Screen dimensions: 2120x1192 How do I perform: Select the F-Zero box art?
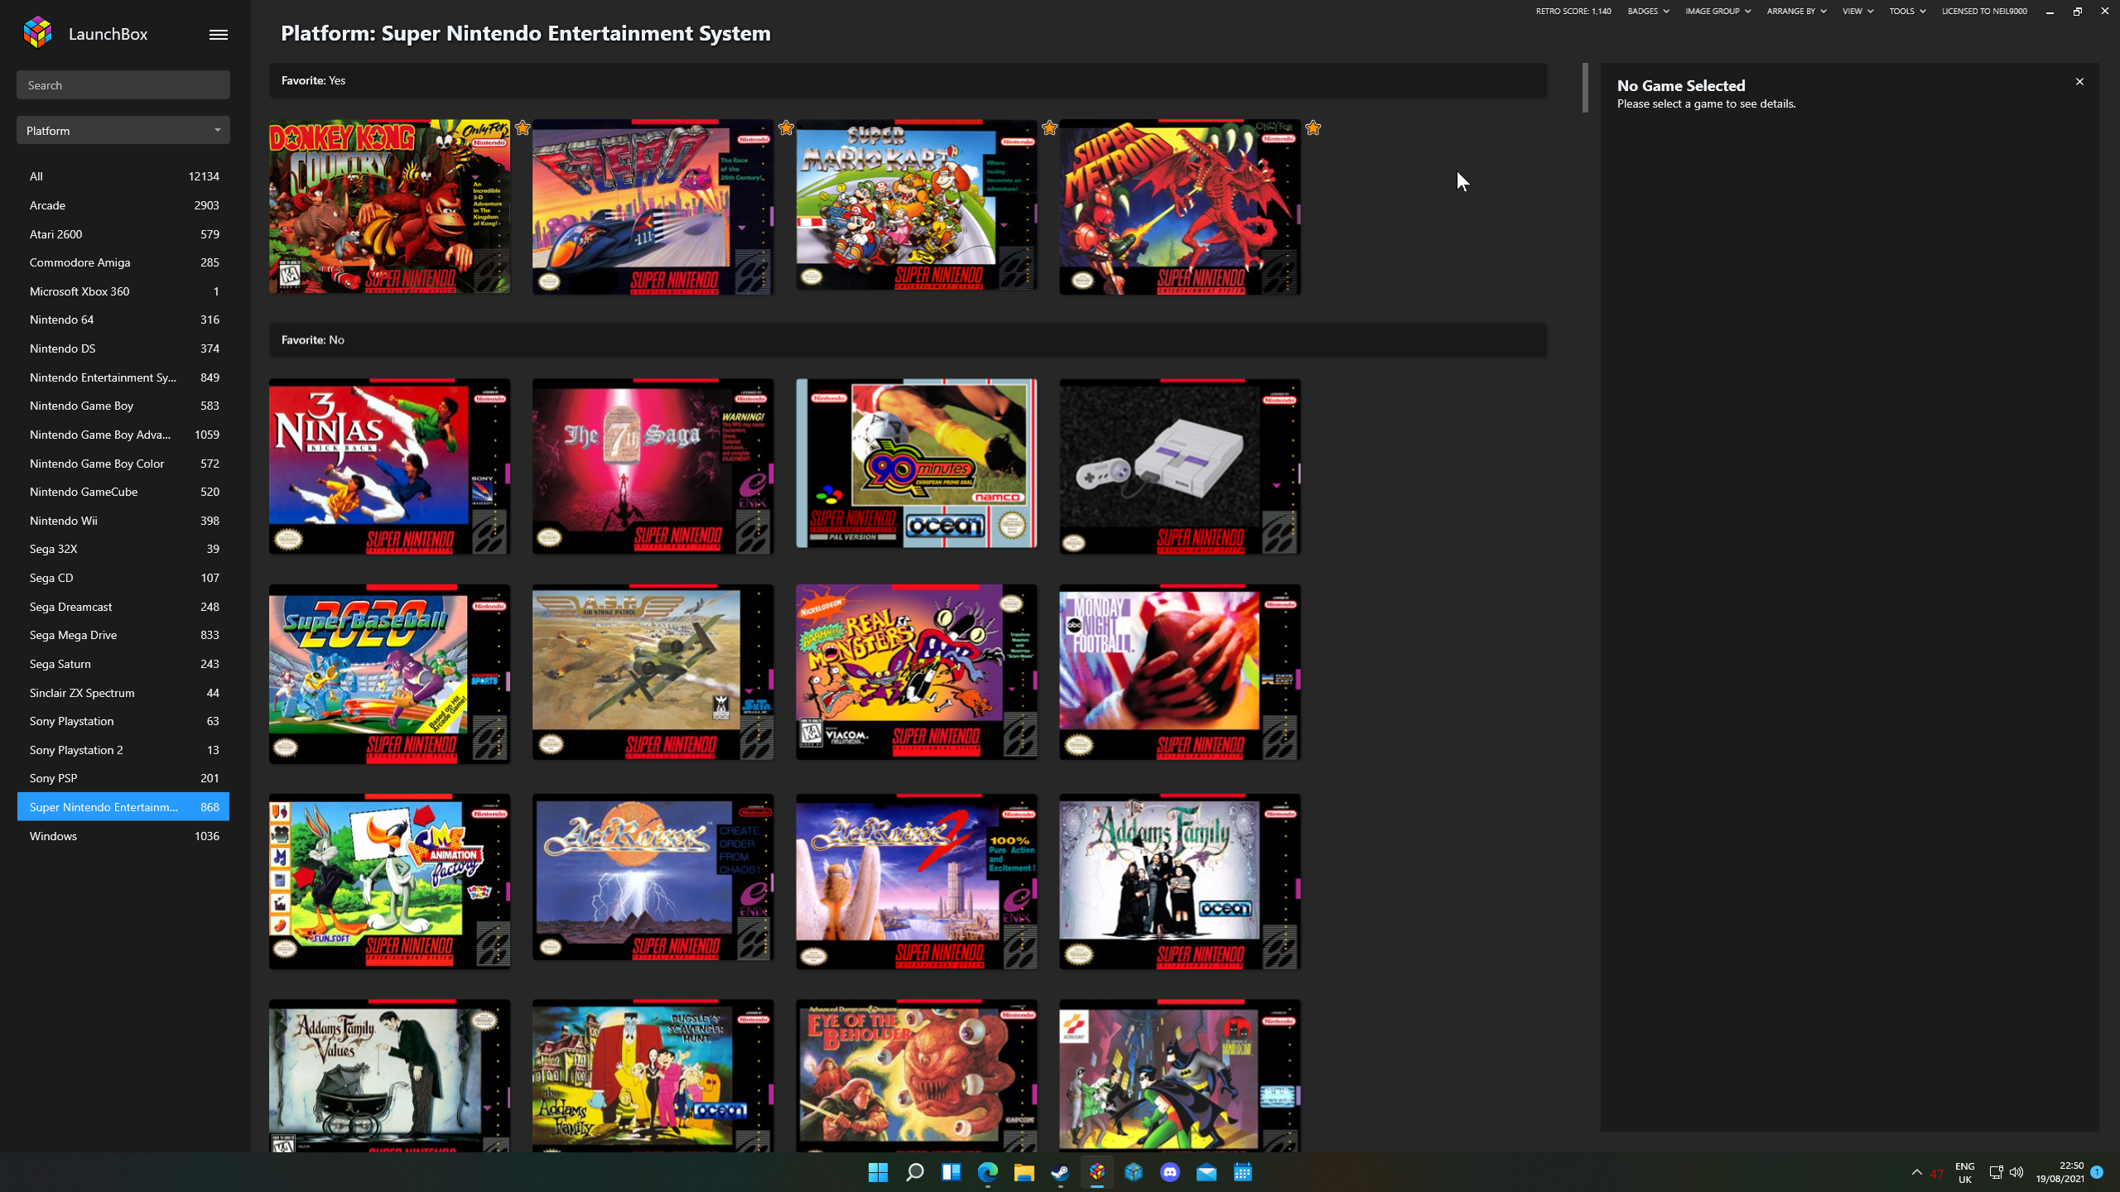pyautogui.click(x=653, y=207)
